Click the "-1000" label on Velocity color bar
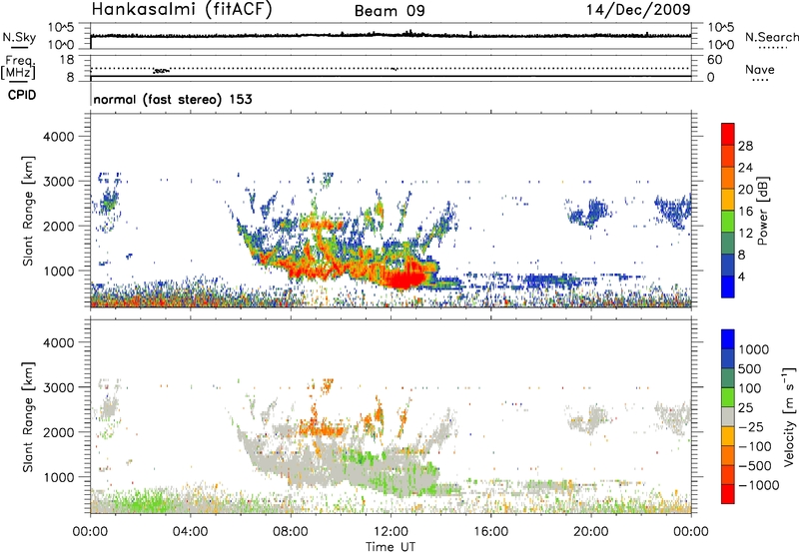Image resolution: width=799 pixels, height=553 pixels. click(759, 485)
